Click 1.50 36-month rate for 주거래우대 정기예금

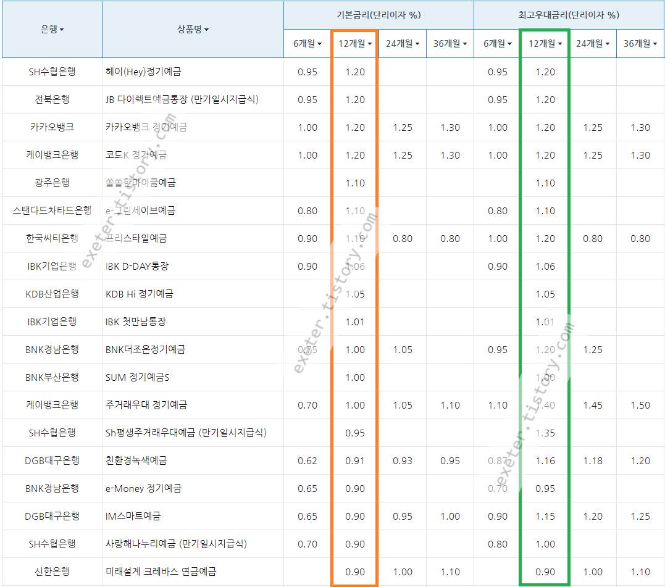coord(640,405)
